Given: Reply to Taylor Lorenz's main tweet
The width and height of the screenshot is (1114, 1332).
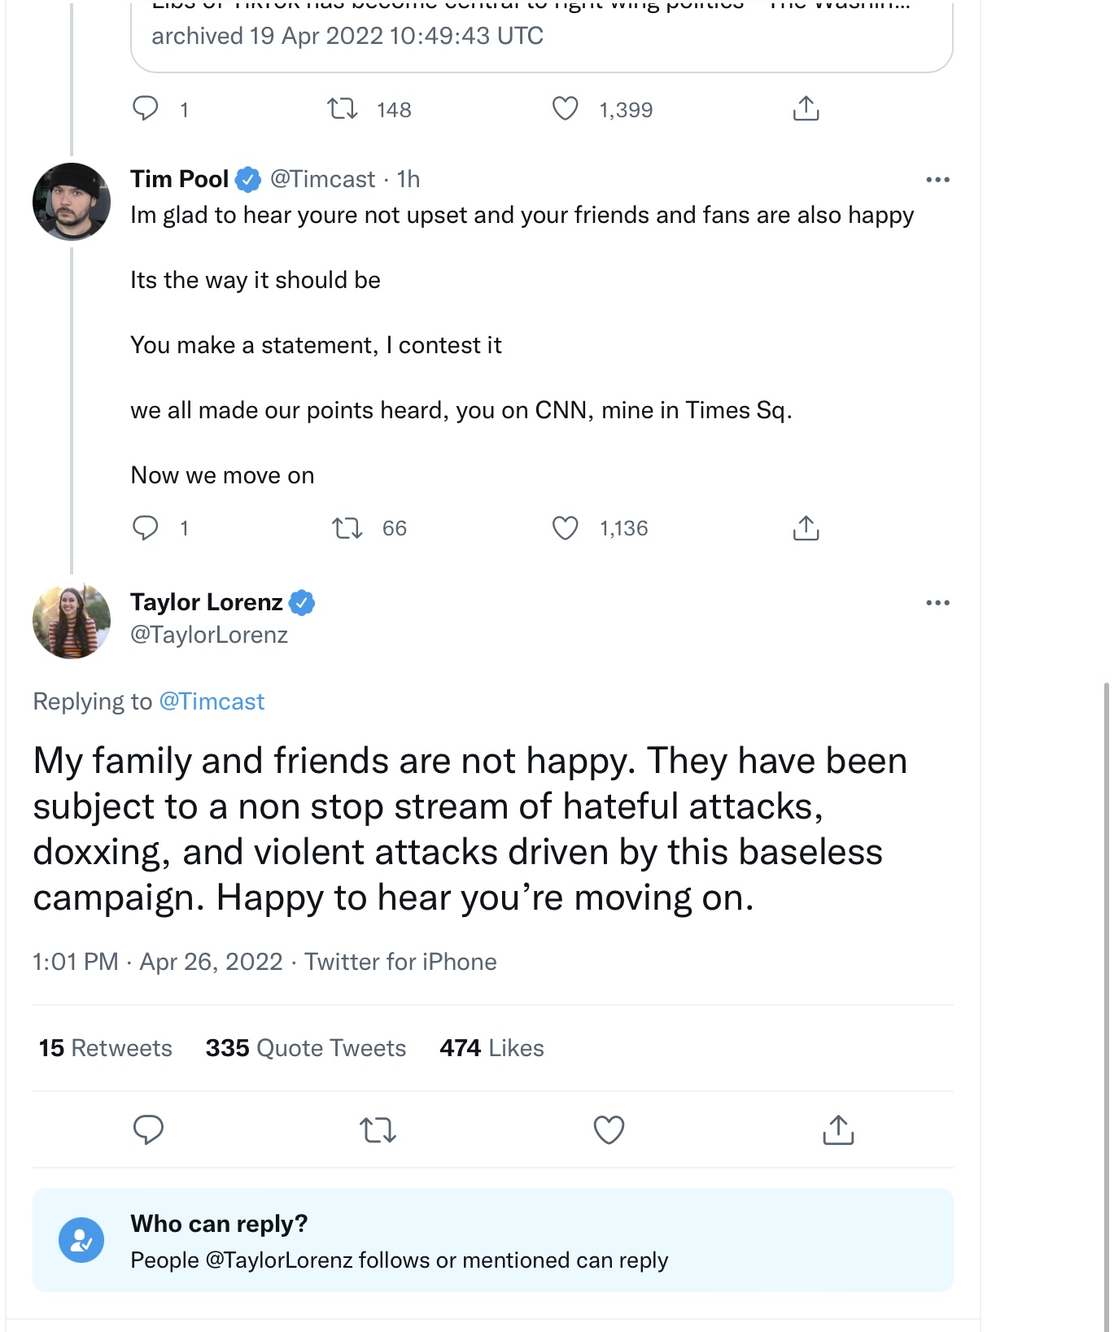Looking at the screenshot, I should tap(148, 1129).
